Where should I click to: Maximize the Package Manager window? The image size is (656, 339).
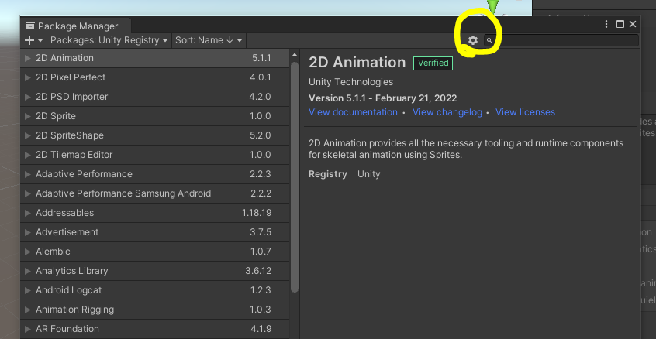click(x=620, y=24)
